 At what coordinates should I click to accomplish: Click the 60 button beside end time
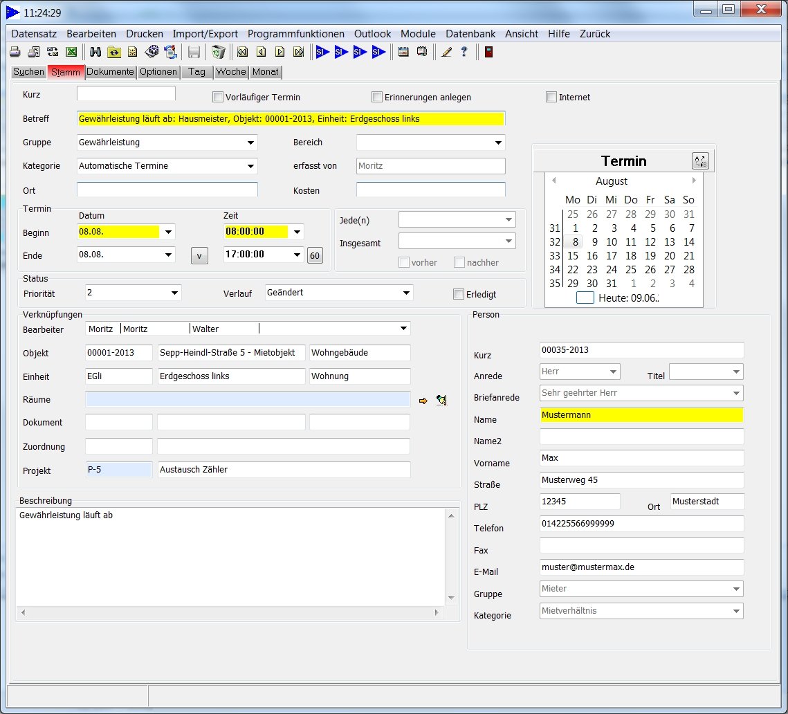click(315, 255)
